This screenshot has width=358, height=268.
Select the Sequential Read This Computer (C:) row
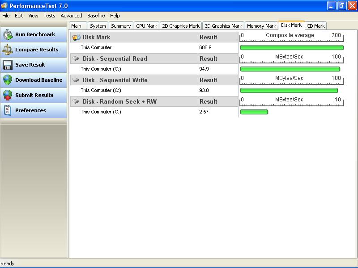tap(101, 69)
